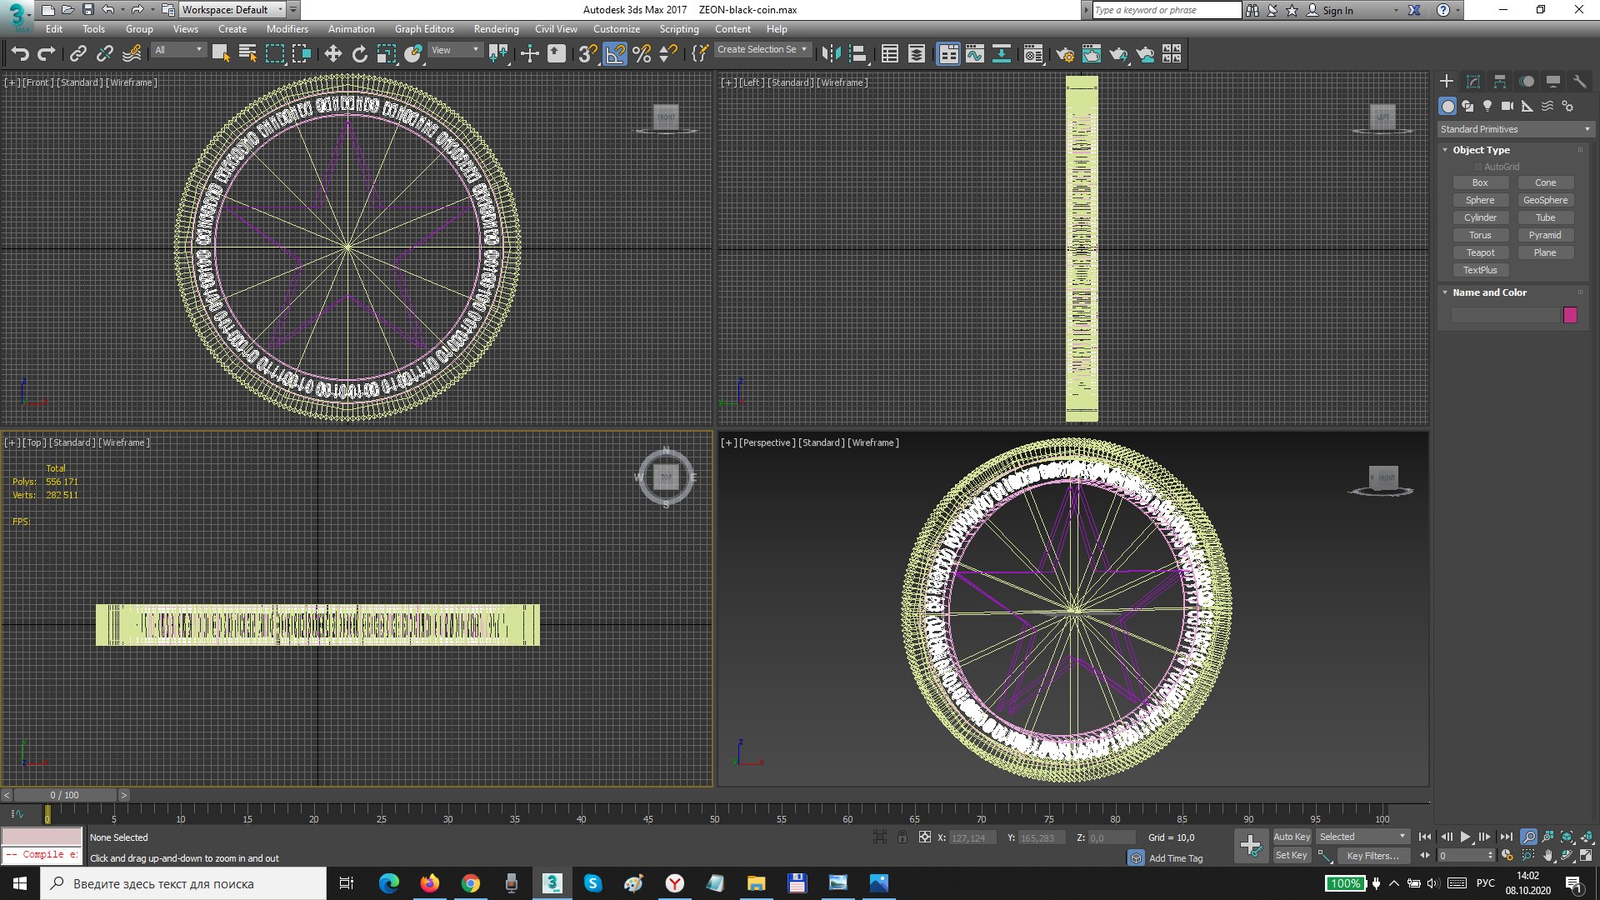Open the Select by Name list
Image resolution: width=1600 pixels, height=900 pixels.
pos(247,54)
